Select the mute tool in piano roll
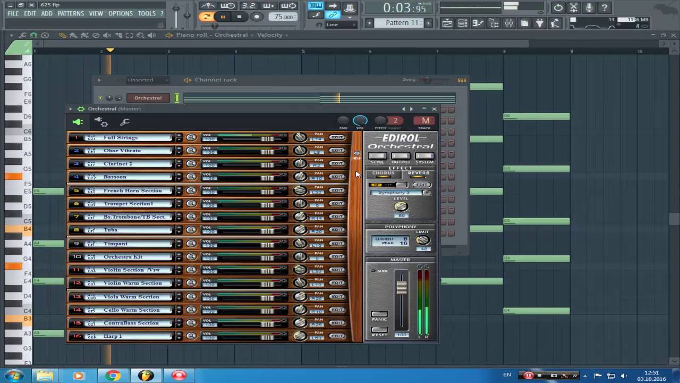Image resolution: width=680 pixels, height=383 pixels. click(x=107, y=35)
